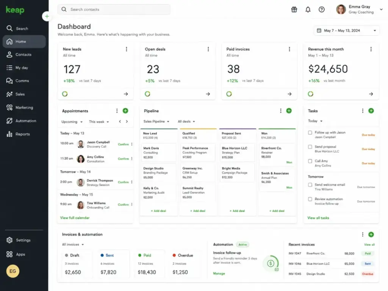Open the Blue Horizon LLC deal card
The image size is (388, 291).
point(237,152)
